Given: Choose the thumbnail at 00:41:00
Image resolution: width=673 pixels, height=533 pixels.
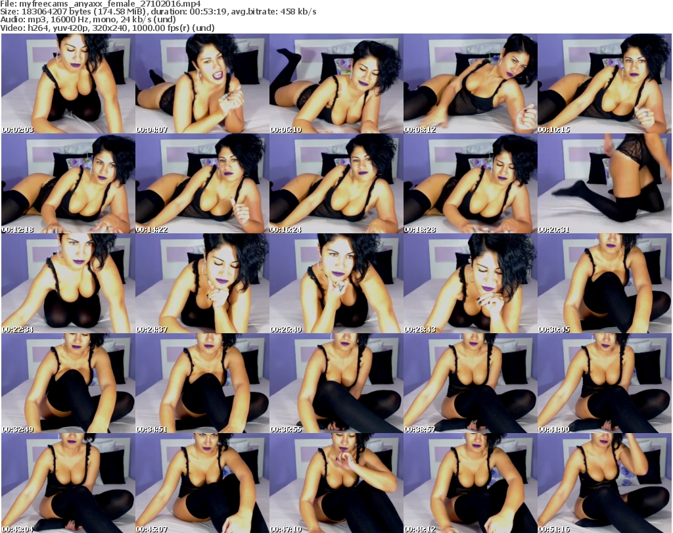Looking at the screenshot, I should tap(604, 383).
